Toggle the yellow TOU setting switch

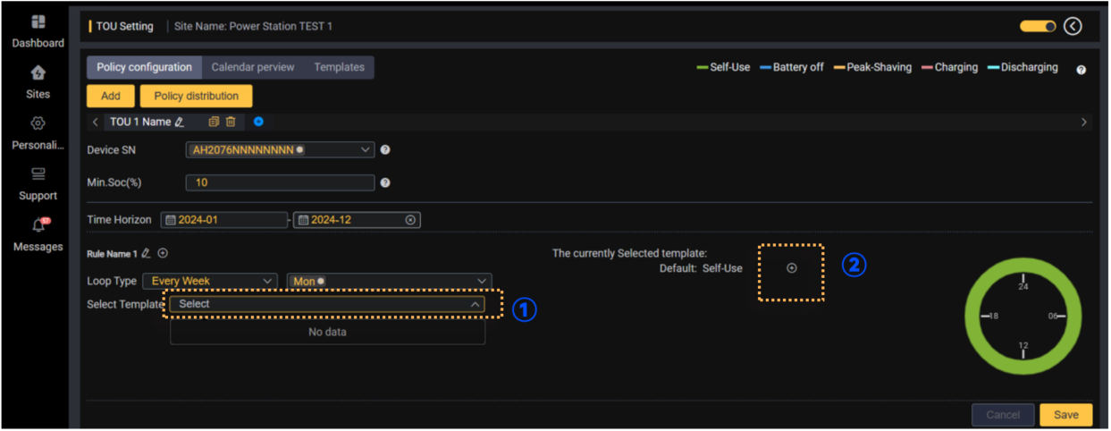click(x=1038, y=27)
